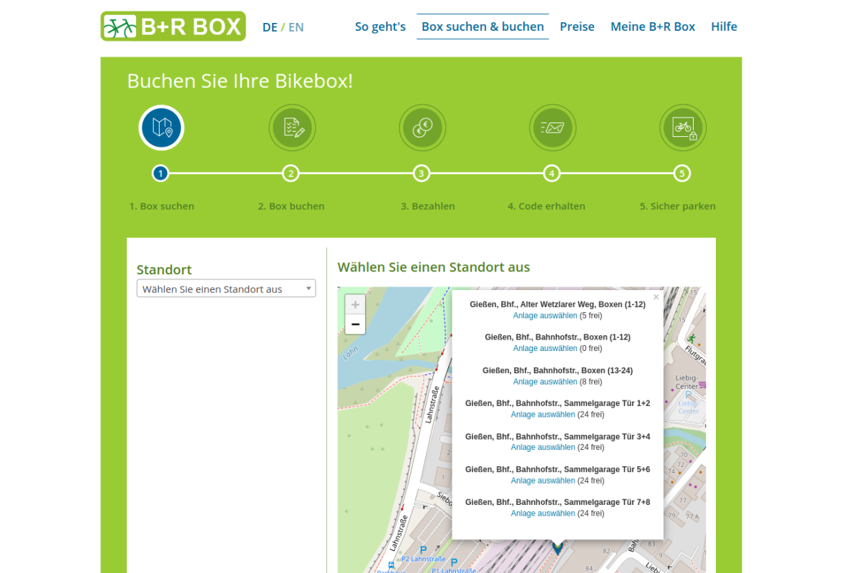
Task: Click the euro coins payment step icon
Action: pos(422,127)
